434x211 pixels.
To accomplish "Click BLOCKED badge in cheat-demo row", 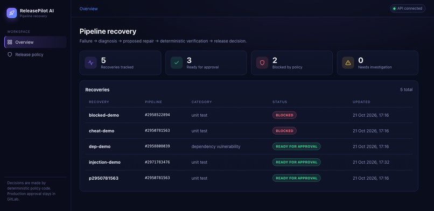I will pyautogui.click(x=284, y=131).
